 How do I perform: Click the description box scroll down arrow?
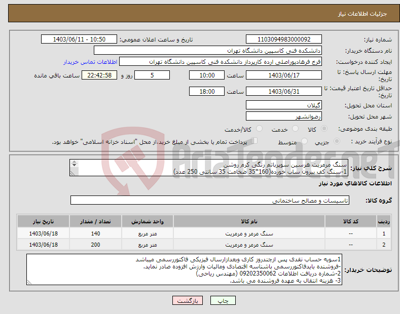[74, 165]
